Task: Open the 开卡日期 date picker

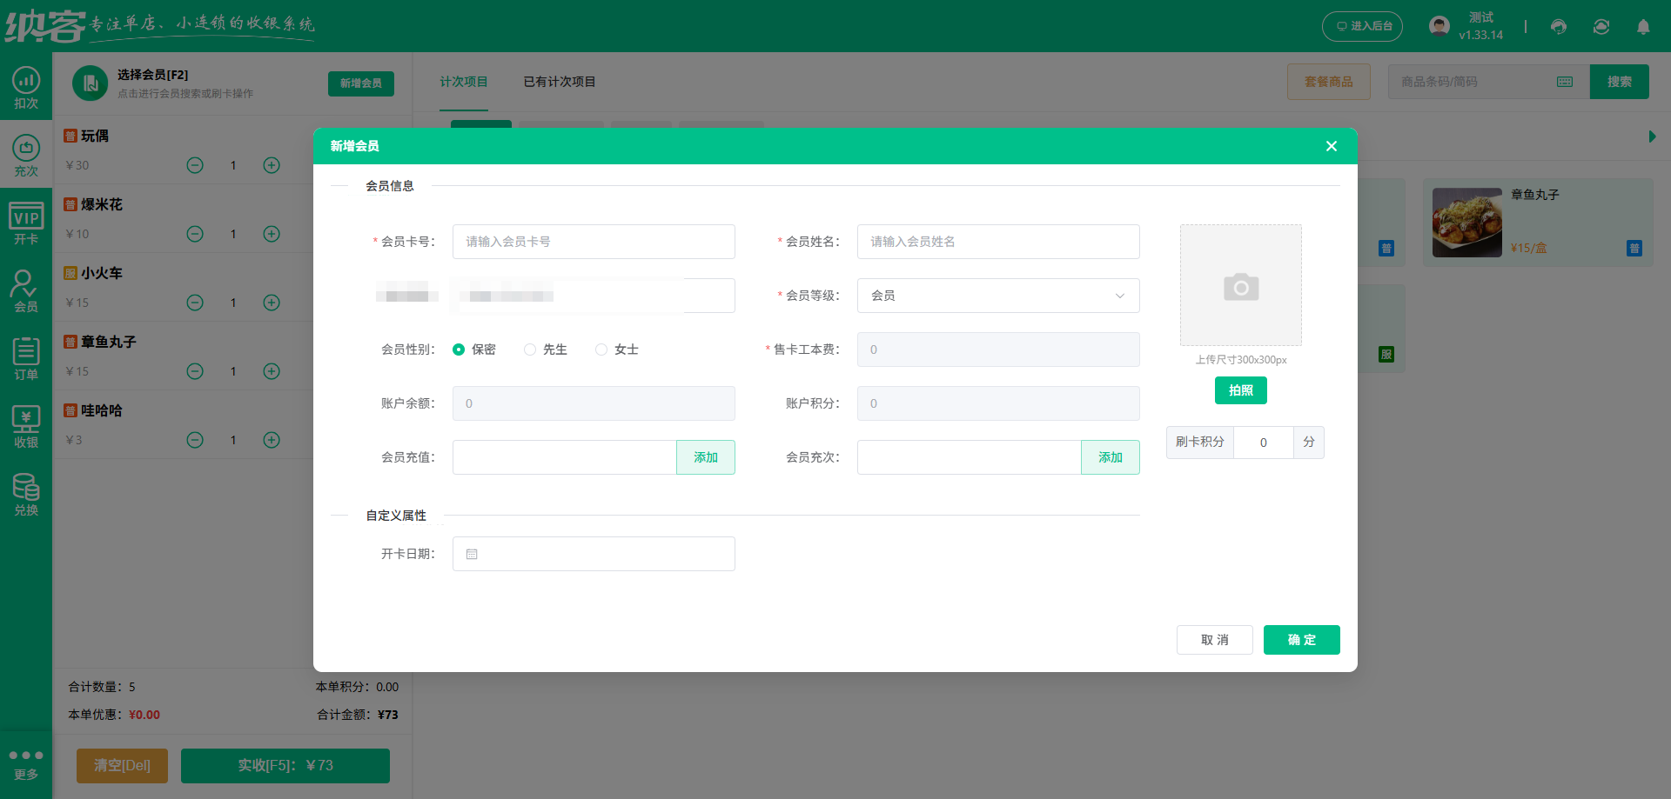Action: [593, 554]
